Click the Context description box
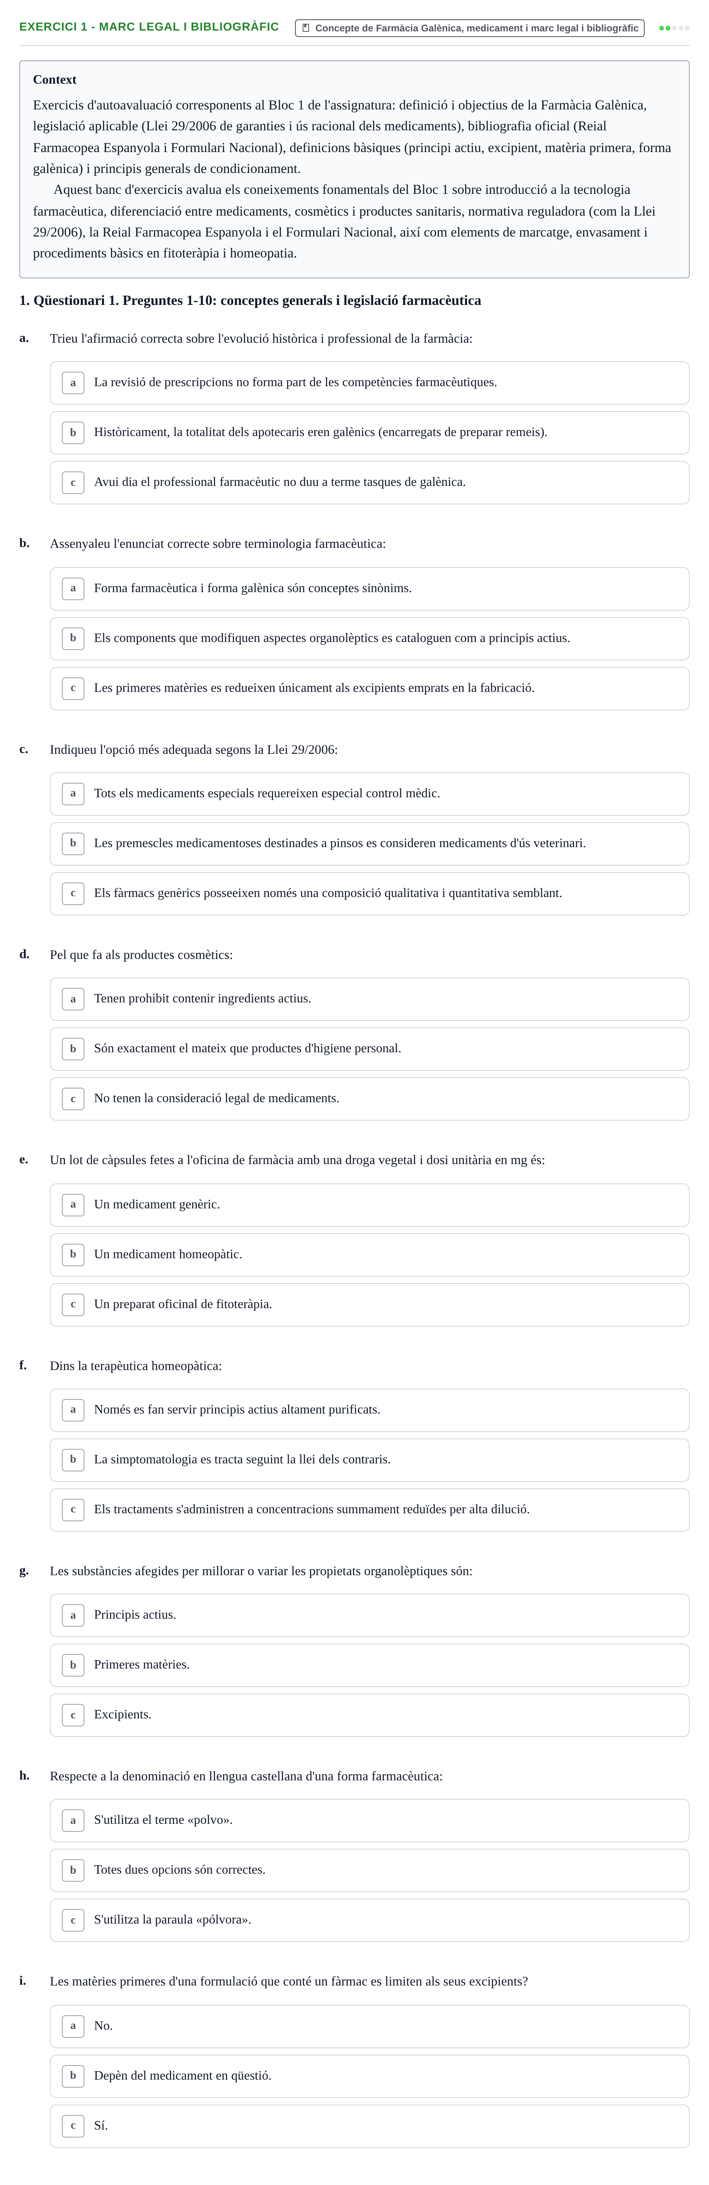The image size is (709, 2185). coord(354,169)
